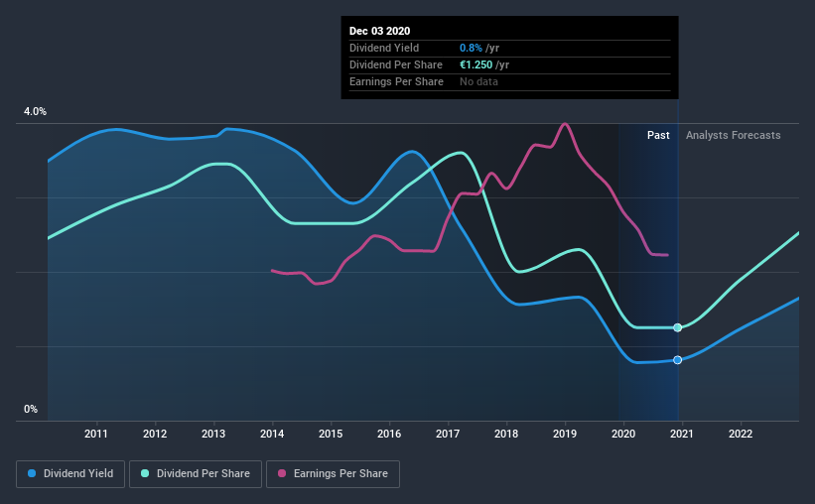Click the 2017 x-axis label
The width and height of the screenshot is (815, 504).
point(448,434)
